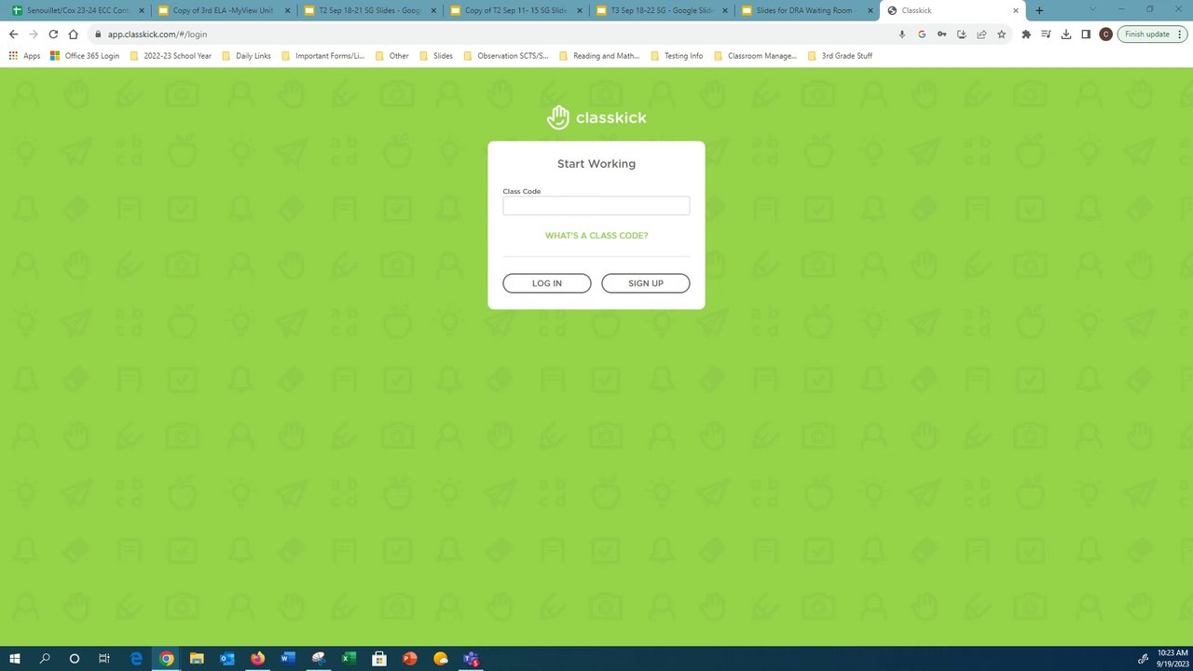Open the browser home page icon

74,34
